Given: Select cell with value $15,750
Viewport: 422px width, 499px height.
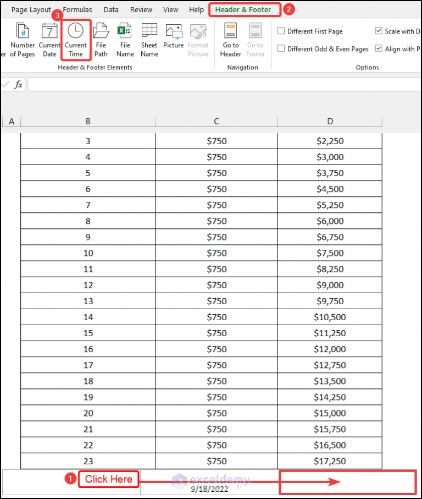Looking at the screenshot, I should (x=330, y=429).
